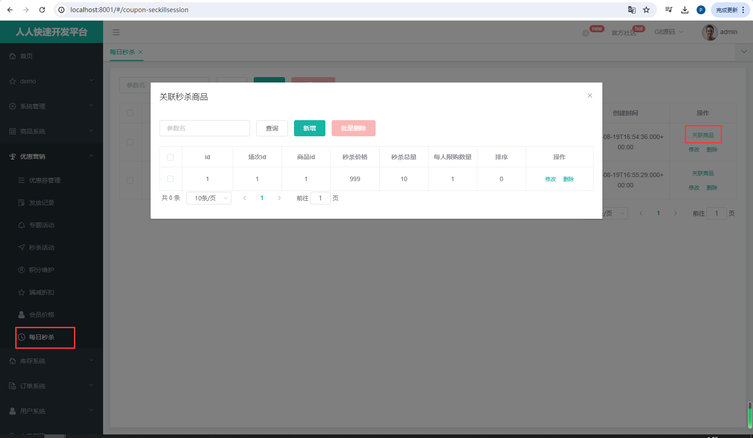Click the browser back arrow
This screenshot has height=438, width=753.
10,10
